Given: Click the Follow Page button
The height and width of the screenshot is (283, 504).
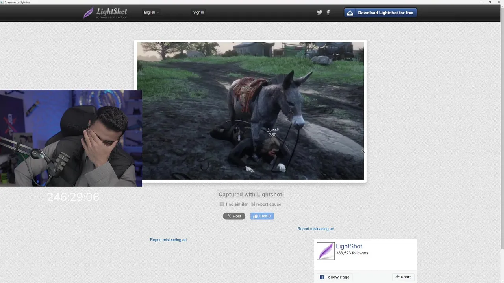Looking at the screenshot, I should click(x=334, y=277).
